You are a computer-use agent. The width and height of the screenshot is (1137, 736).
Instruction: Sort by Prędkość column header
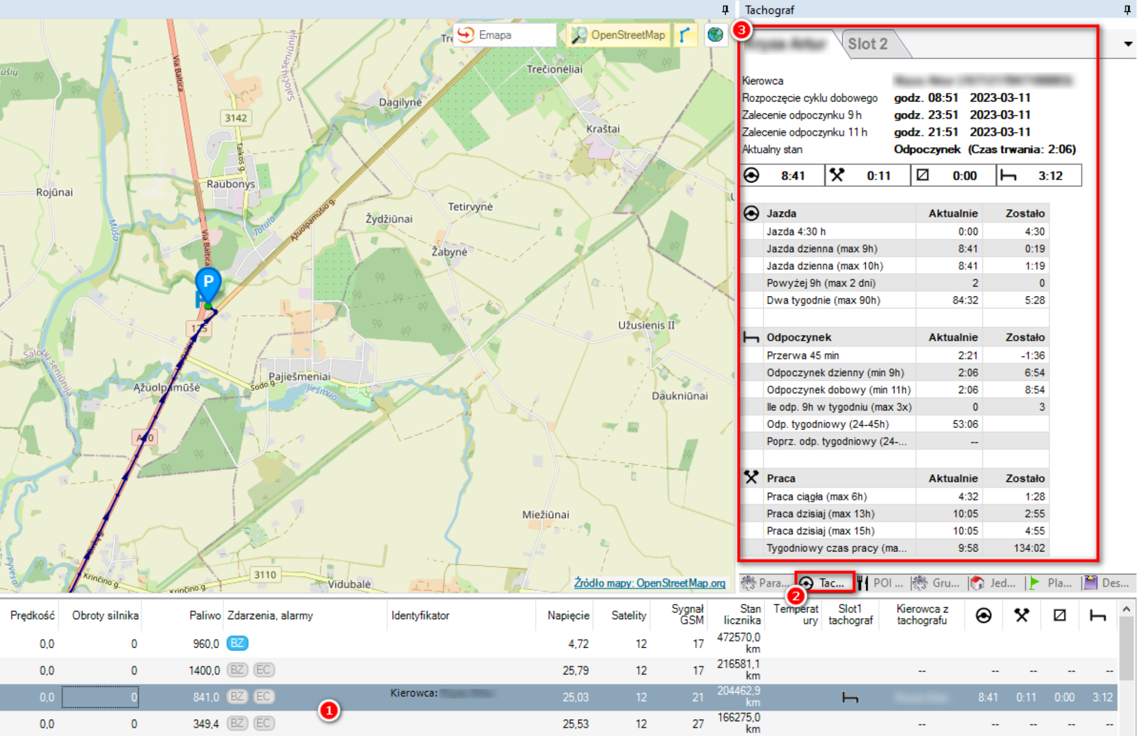[32, 615]
